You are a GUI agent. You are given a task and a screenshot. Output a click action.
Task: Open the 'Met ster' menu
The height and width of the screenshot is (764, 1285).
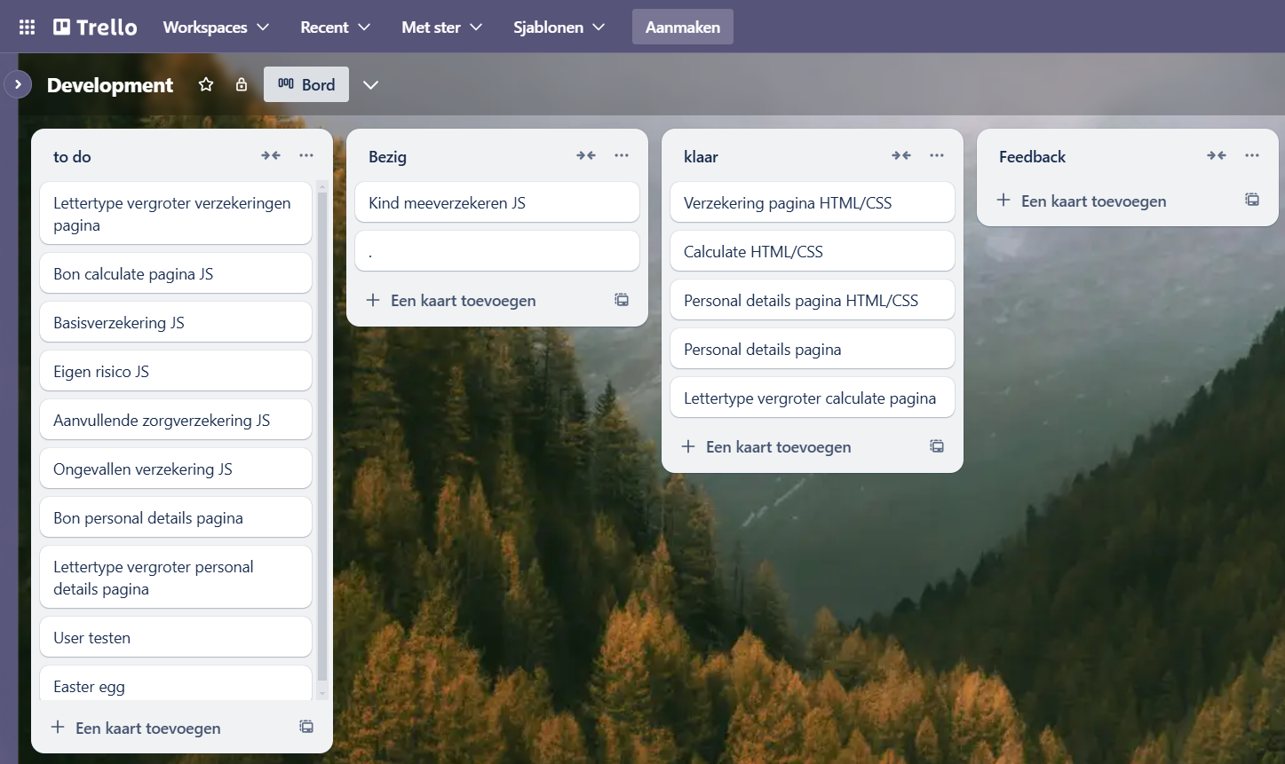coord(441,27)
